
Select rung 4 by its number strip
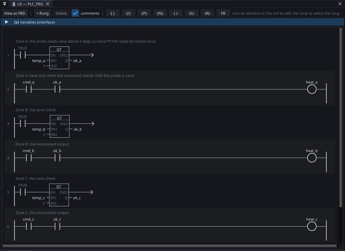(8, 158)
